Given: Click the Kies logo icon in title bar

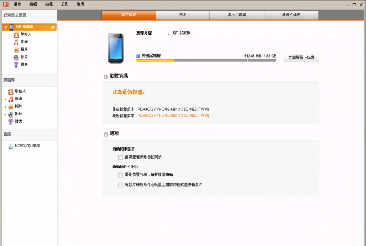Looking at the screenshot, I should coord(6,4).
